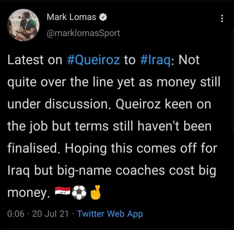Click the words "Latest on" in tweet
The image size is (234, 230).
(35, 60)
